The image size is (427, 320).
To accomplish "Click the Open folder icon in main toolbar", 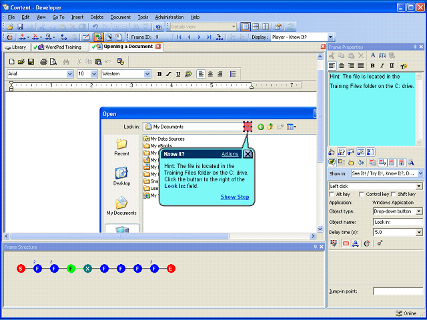I will [10, 27].
